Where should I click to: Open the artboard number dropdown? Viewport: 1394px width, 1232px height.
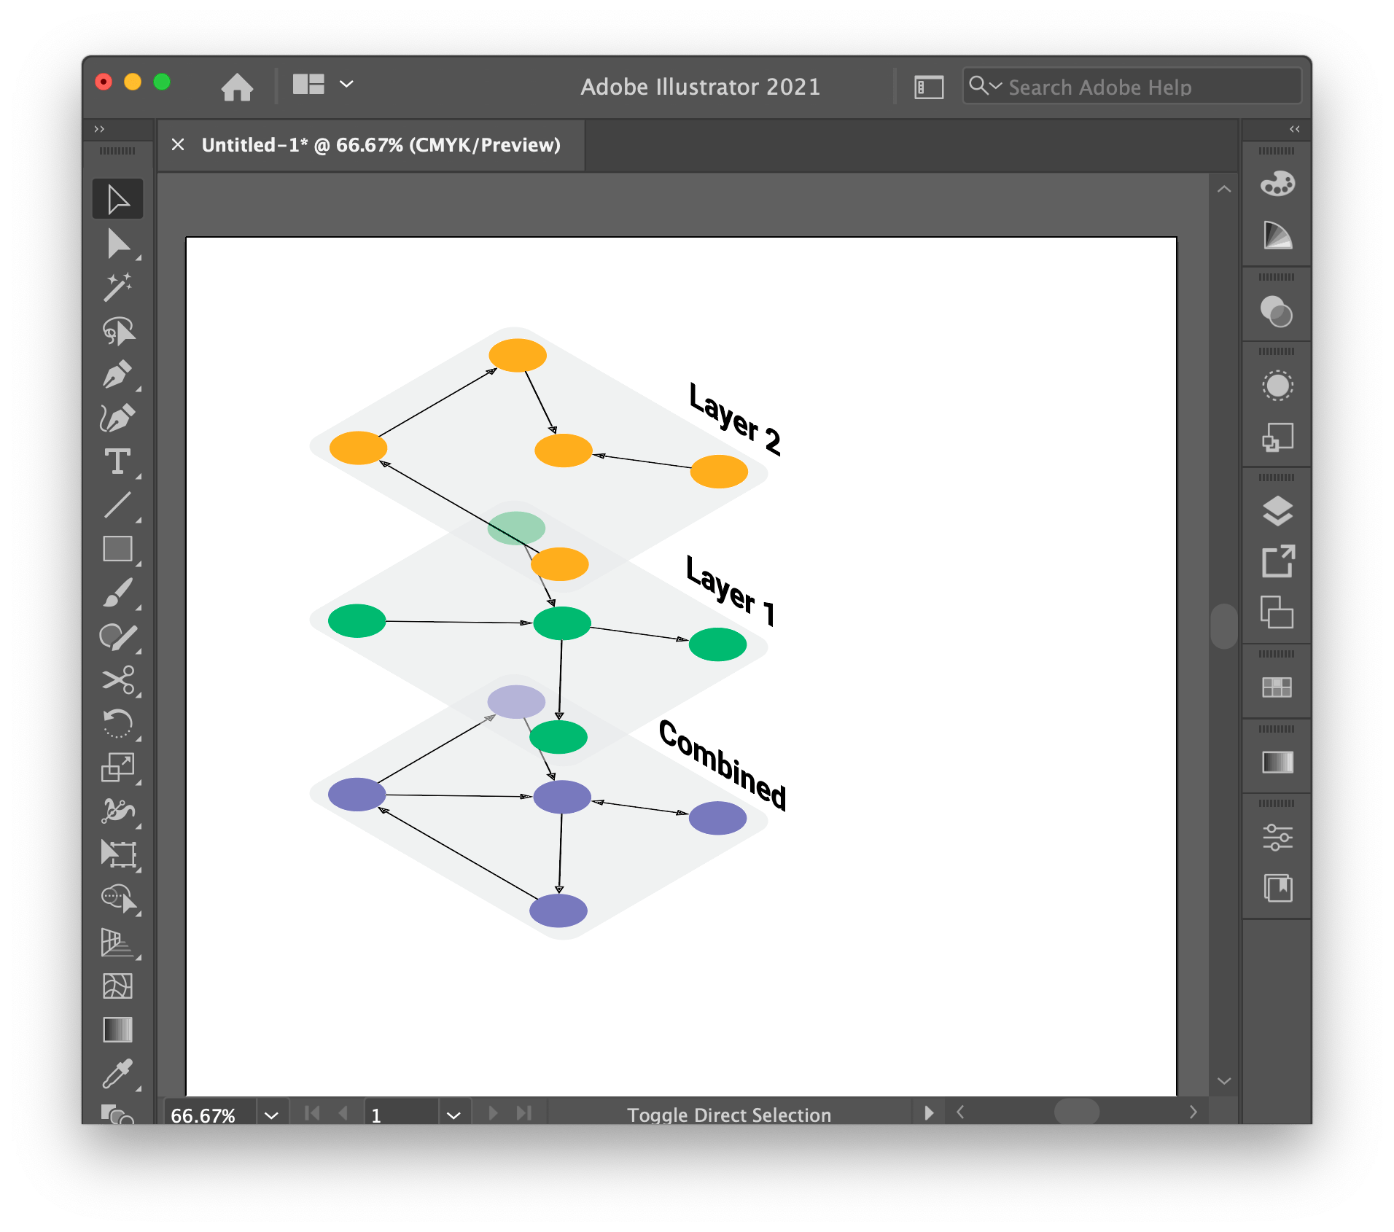453,1115
